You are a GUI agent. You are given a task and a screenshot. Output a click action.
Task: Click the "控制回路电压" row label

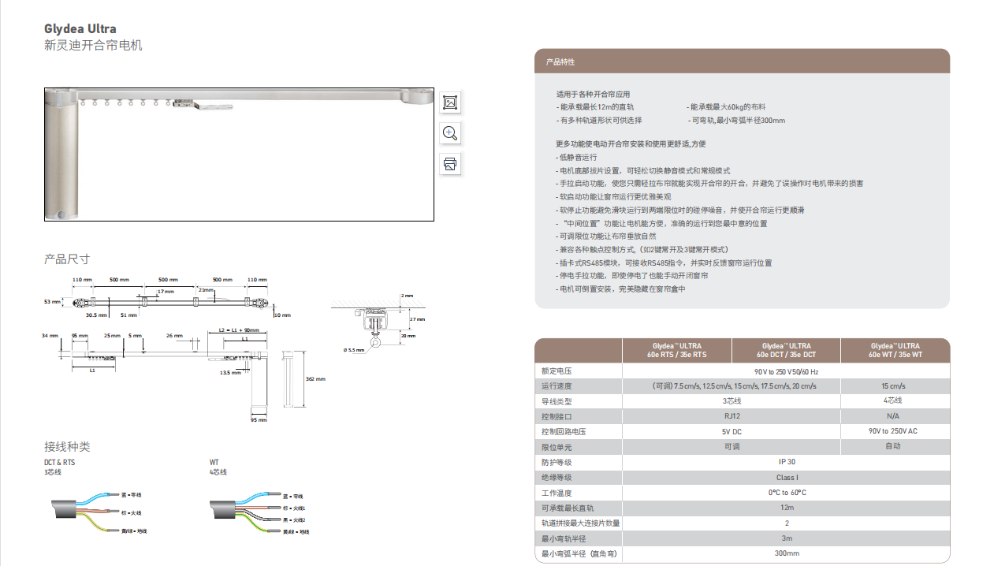[x=564, y=432]
